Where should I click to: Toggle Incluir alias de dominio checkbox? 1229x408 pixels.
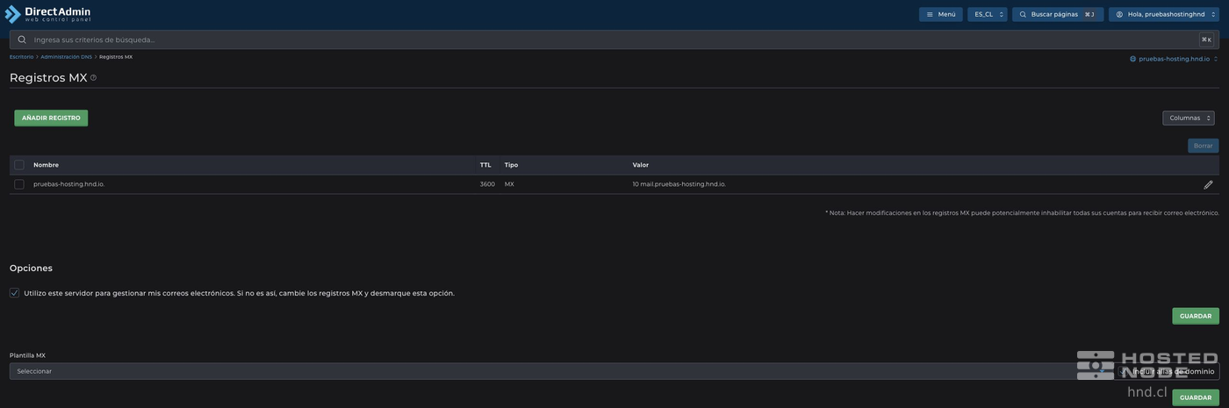pos(1123,371)
